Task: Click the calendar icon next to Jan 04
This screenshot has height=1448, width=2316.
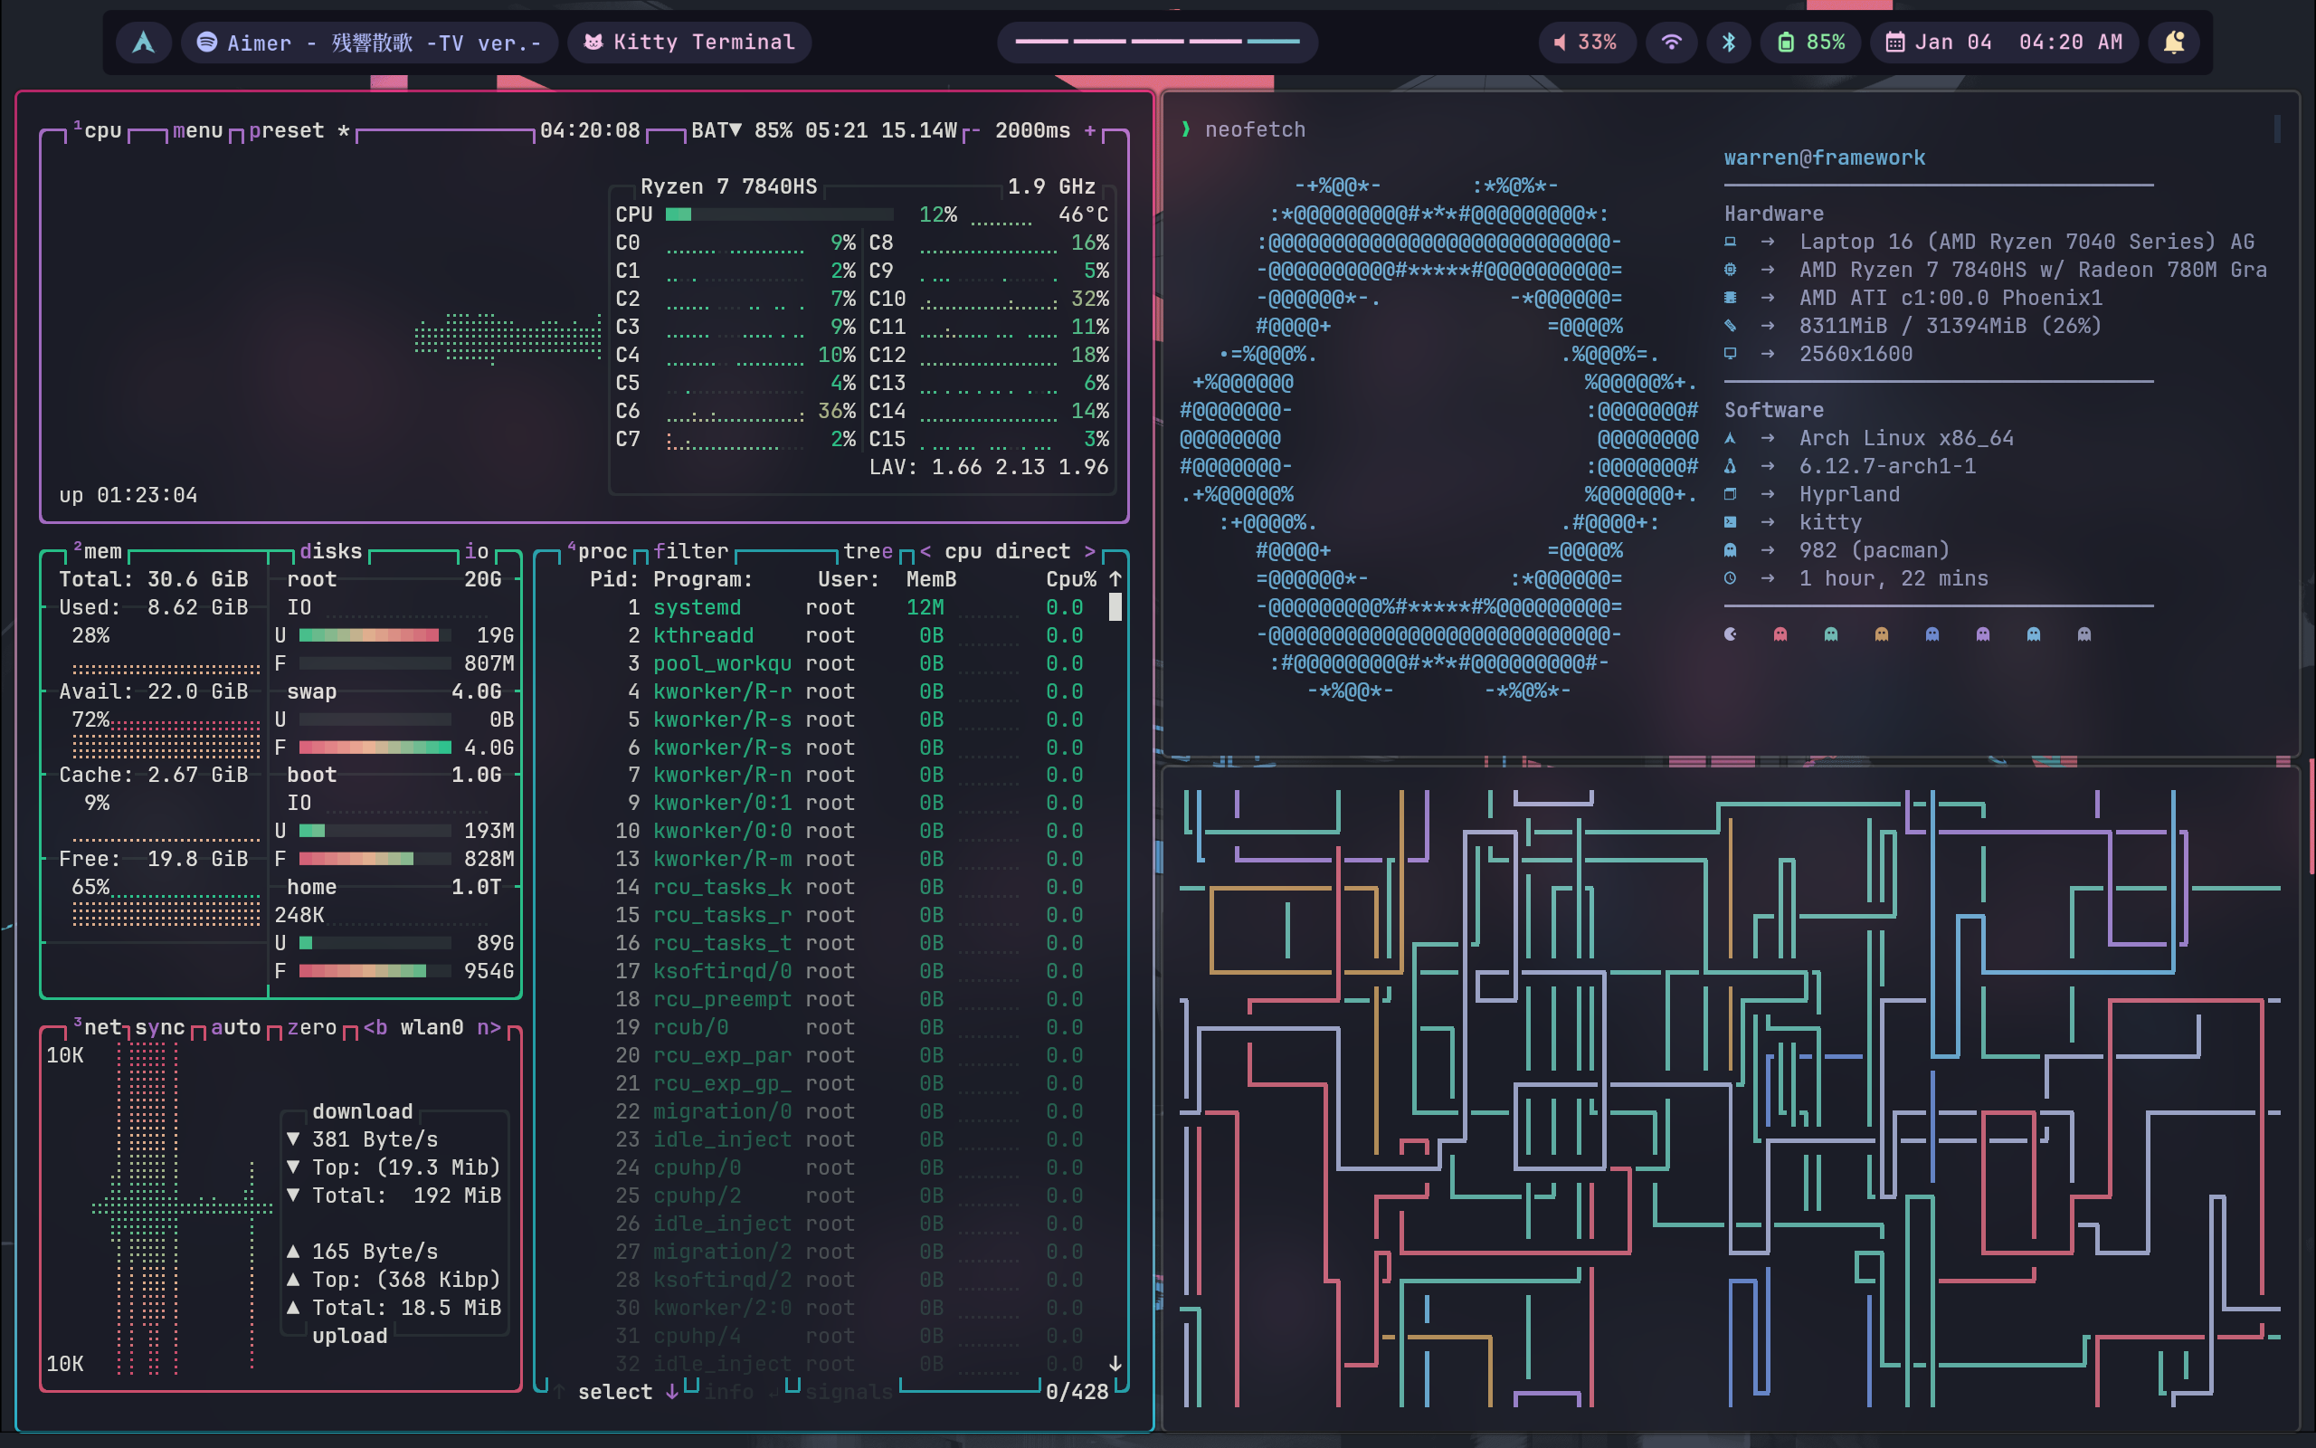Action: pyautogui.click(x=1895, y=43)
